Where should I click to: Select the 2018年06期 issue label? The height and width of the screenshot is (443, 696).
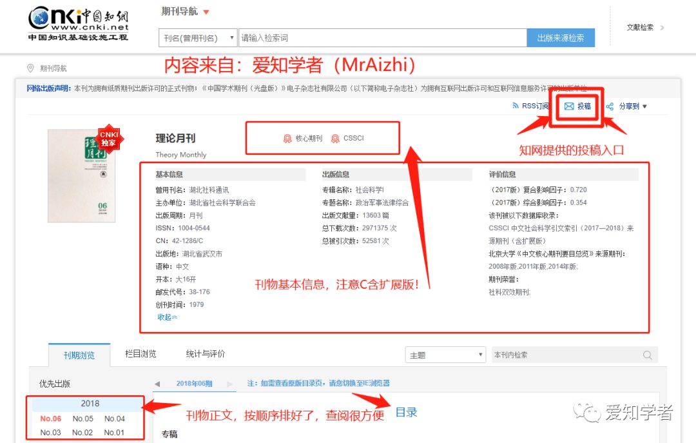click(195, 384)
